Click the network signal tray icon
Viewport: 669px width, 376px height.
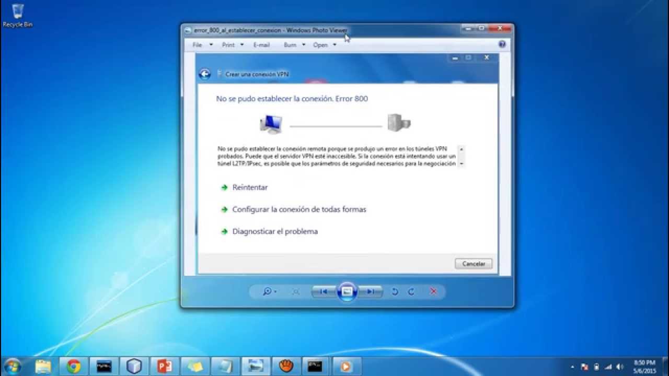[608, 367]
